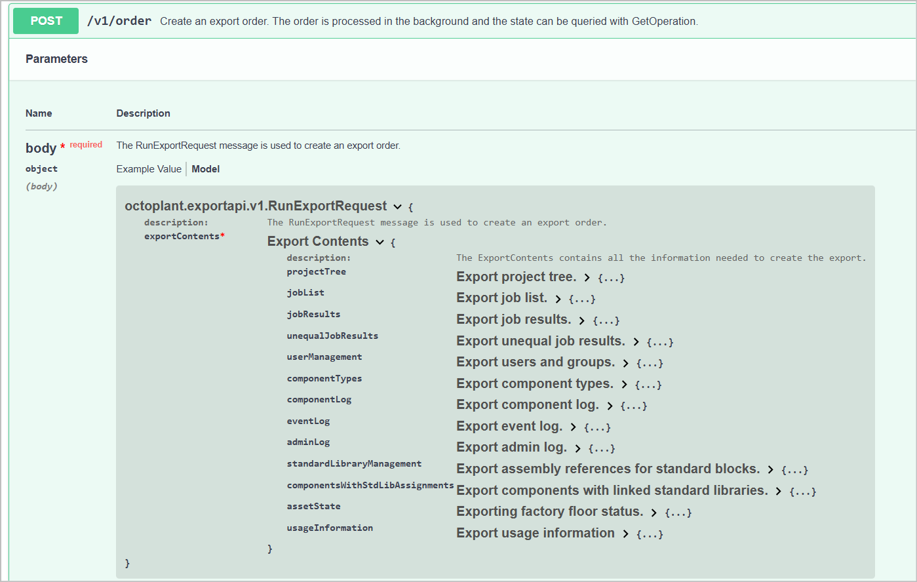Expand Export component log chevron
Viewport: 917px width, 582px height.
pos(610,406)
